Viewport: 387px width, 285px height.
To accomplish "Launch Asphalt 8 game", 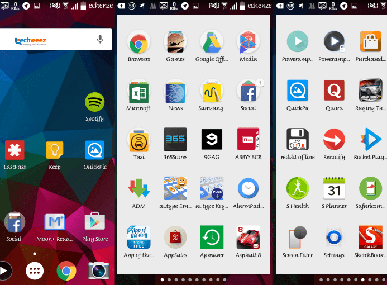I will (x=248, y=237).
